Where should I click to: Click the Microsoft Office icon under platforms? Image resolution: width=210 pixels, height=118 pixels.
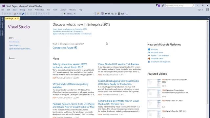pos(149,59)
